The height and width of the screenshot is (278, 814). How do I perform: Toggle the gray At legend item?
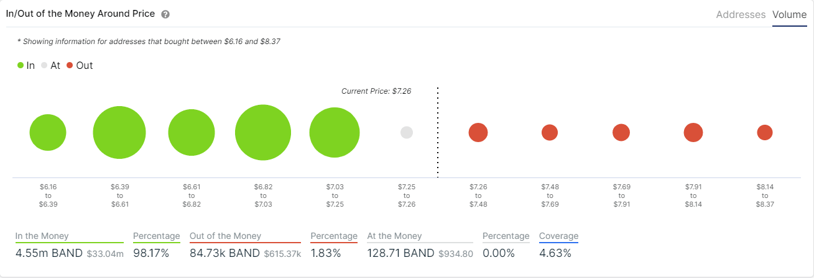click(x=50, y=65)
